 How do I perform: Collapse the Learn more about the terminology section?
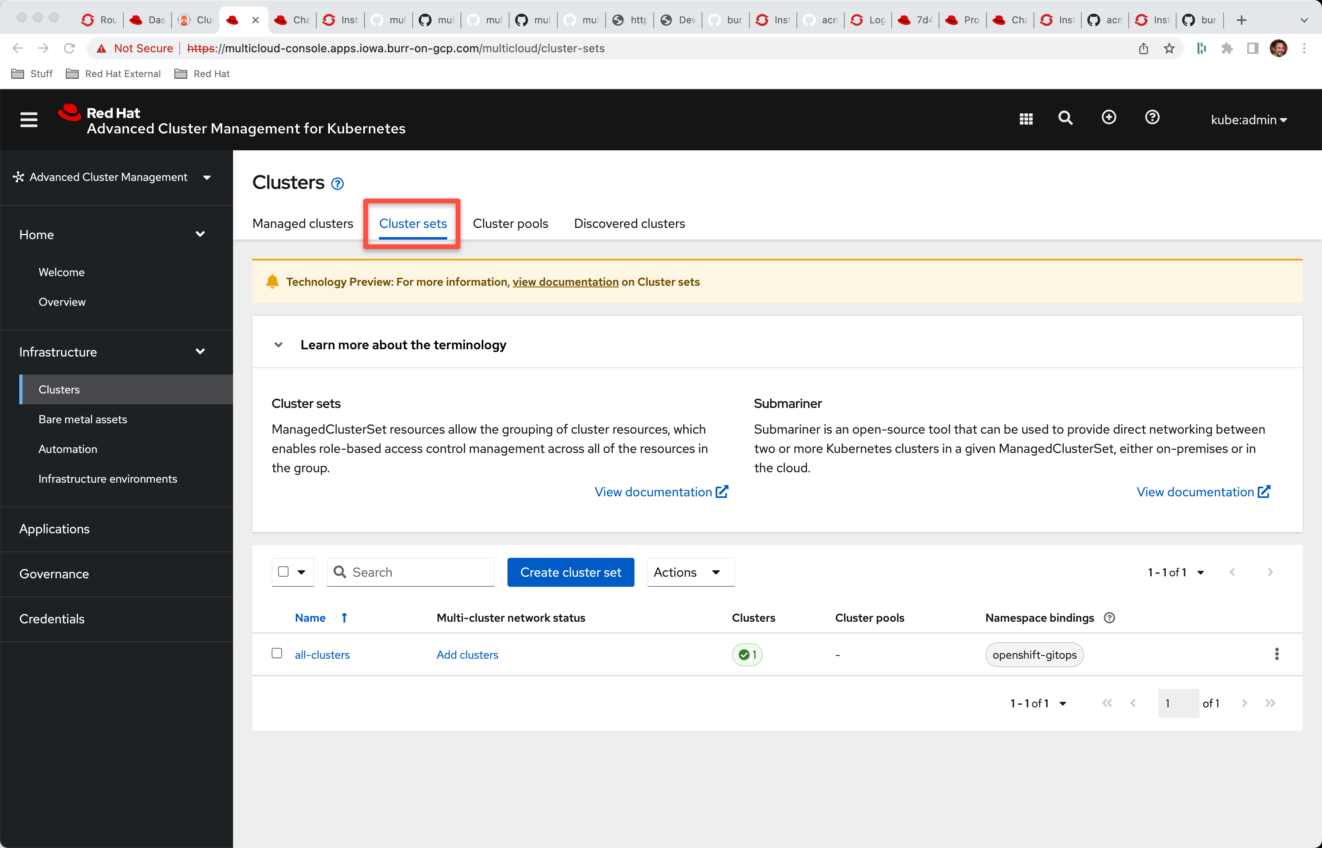278,345
